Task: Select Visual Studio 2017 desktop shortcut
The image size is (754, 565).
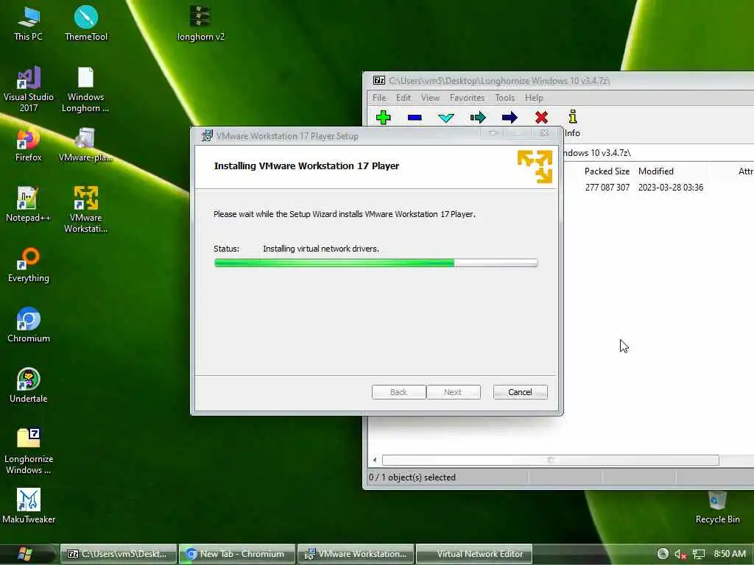Action: point(29,89)
